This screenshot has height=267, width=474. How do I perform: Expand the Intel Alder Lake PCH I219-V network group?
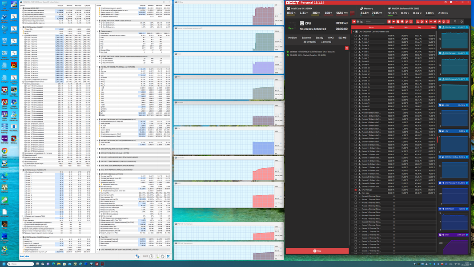tap(97, 250)
